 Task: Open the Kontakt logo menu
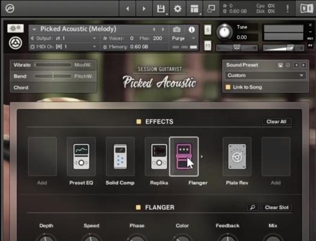click(x=10, y=8)
